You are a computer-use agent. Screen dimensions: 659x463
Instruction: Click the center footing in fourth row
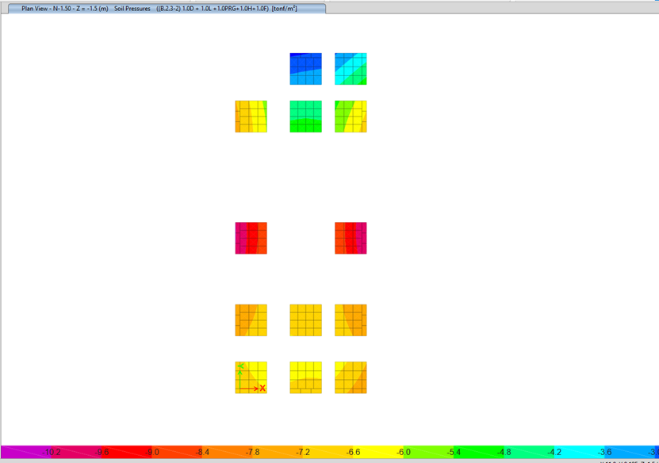(305, 320)
